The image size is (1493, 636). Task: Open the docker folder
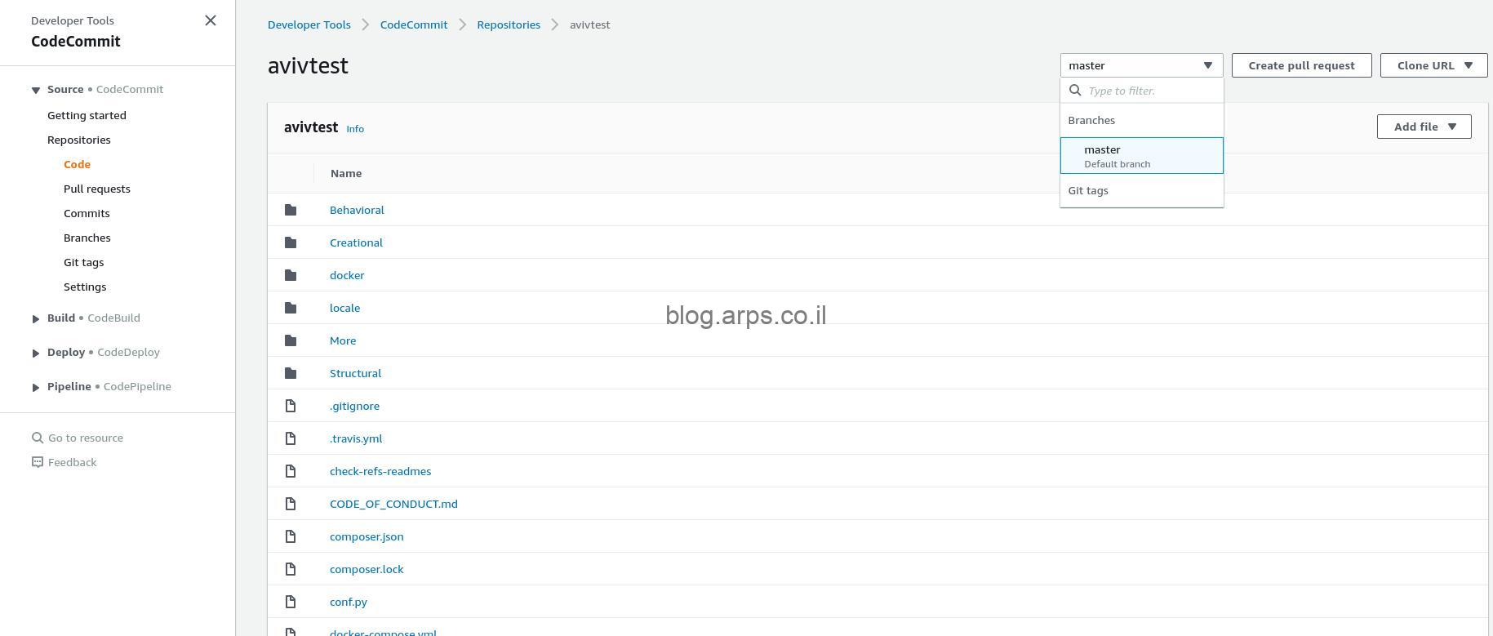click(347, 275)
